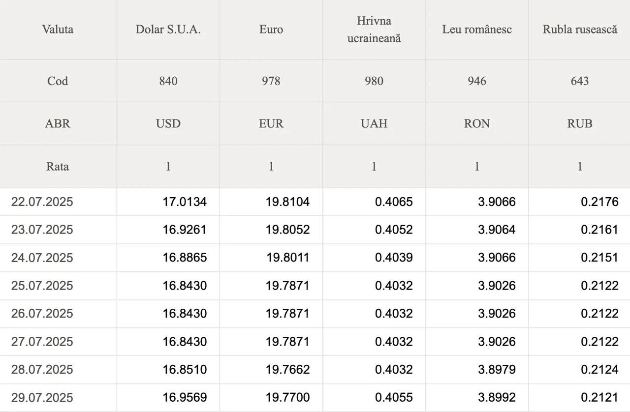Click the Hrivna ucraineană header cell

point(374,29)
